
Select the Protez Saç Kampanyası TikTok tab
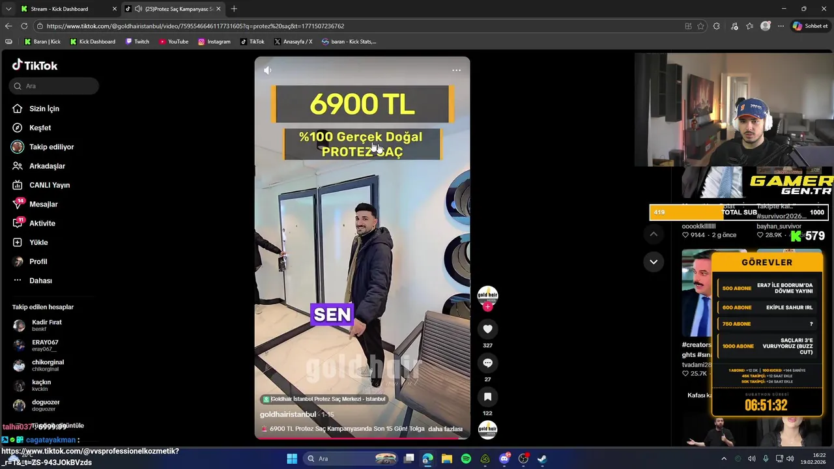point(173,9)
